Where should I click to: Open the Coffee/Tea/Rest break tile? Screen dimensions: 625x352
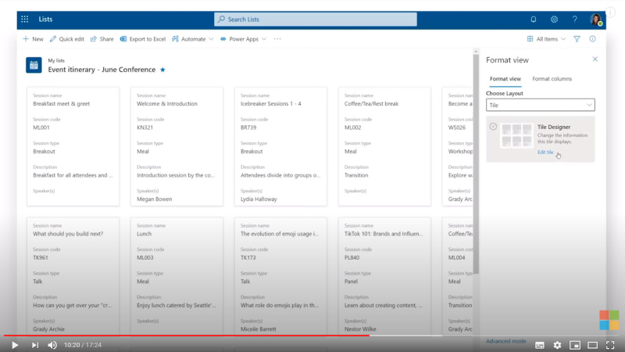[x=384, y=146]
